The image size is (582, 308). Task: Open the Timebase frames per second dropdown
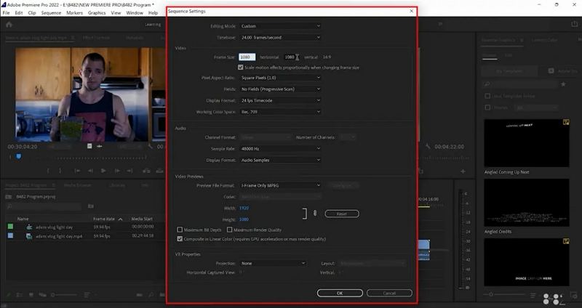[x=280, y=38]
